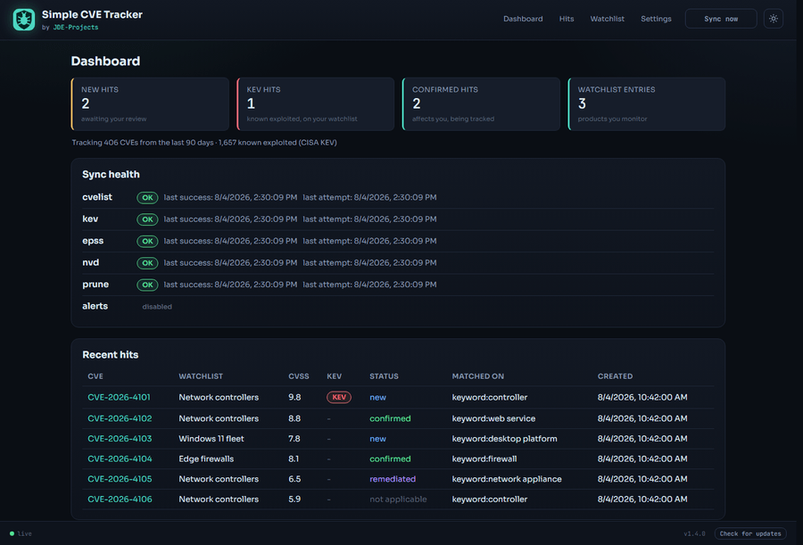The height and width of the screenshot is (545, 803).
Task: Click the 'Tracking 406 CVEs' summary line
Action: point(204,143)
